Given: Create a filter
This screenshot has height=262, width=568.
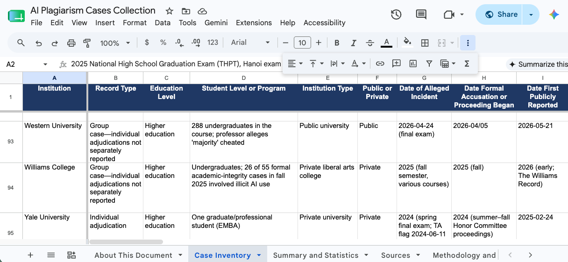Looking at the screenshot, I should click(429, 64).
